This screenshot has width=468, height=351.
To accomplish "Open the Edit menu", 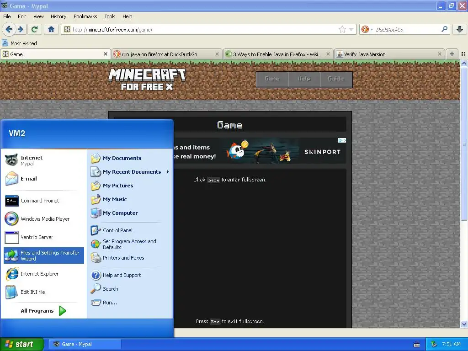I will [x=22, y=16].
